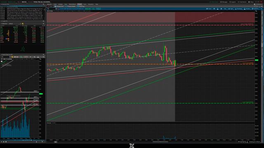Viewport: 264px width, 148px height.
Task: Open the symbol selector dropdown arrow
Action: 56,9
